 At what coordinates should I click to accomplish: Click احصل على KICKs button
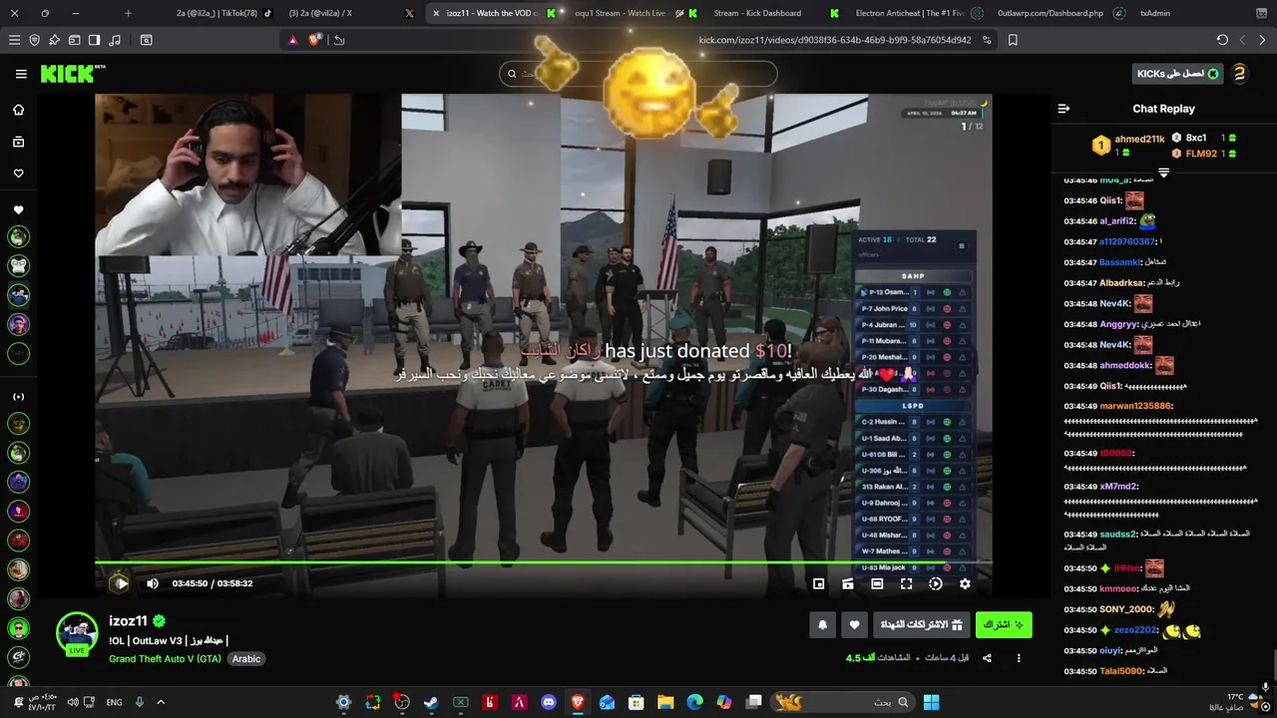click(1178, 74)
